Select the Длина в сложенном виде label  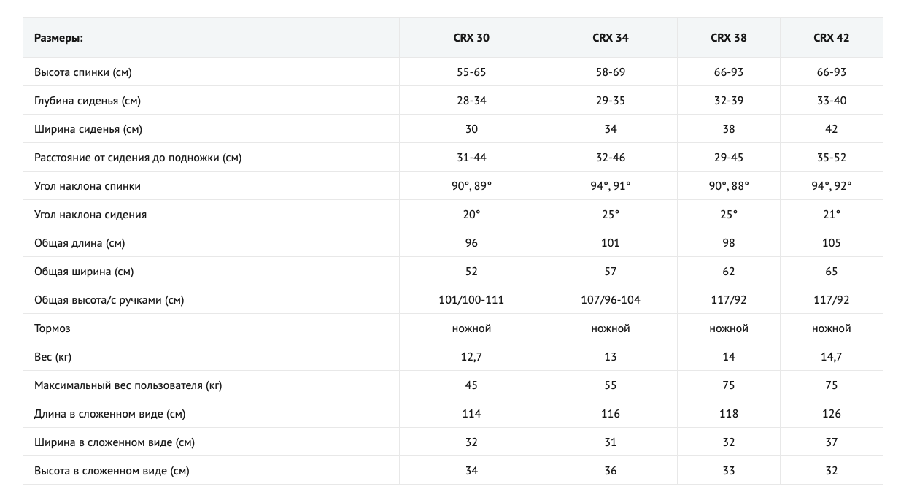[x=110, y=414]
